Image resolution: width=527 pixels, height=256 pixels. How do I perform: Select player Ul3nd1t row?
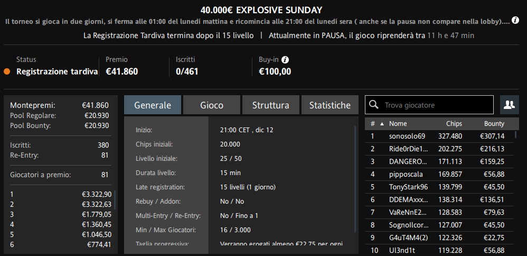click(x=439, y=251)
